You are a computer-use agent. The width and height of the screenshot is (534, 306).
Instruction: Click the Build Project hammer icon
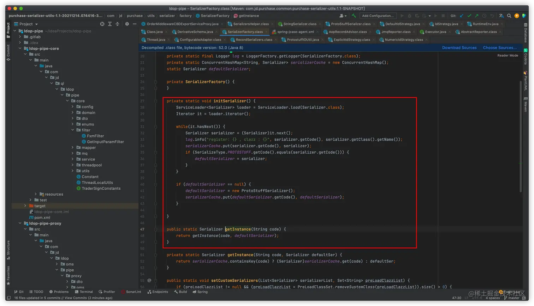point(354,16)
